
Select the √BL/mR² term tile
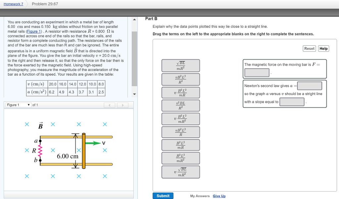(180, 65)
